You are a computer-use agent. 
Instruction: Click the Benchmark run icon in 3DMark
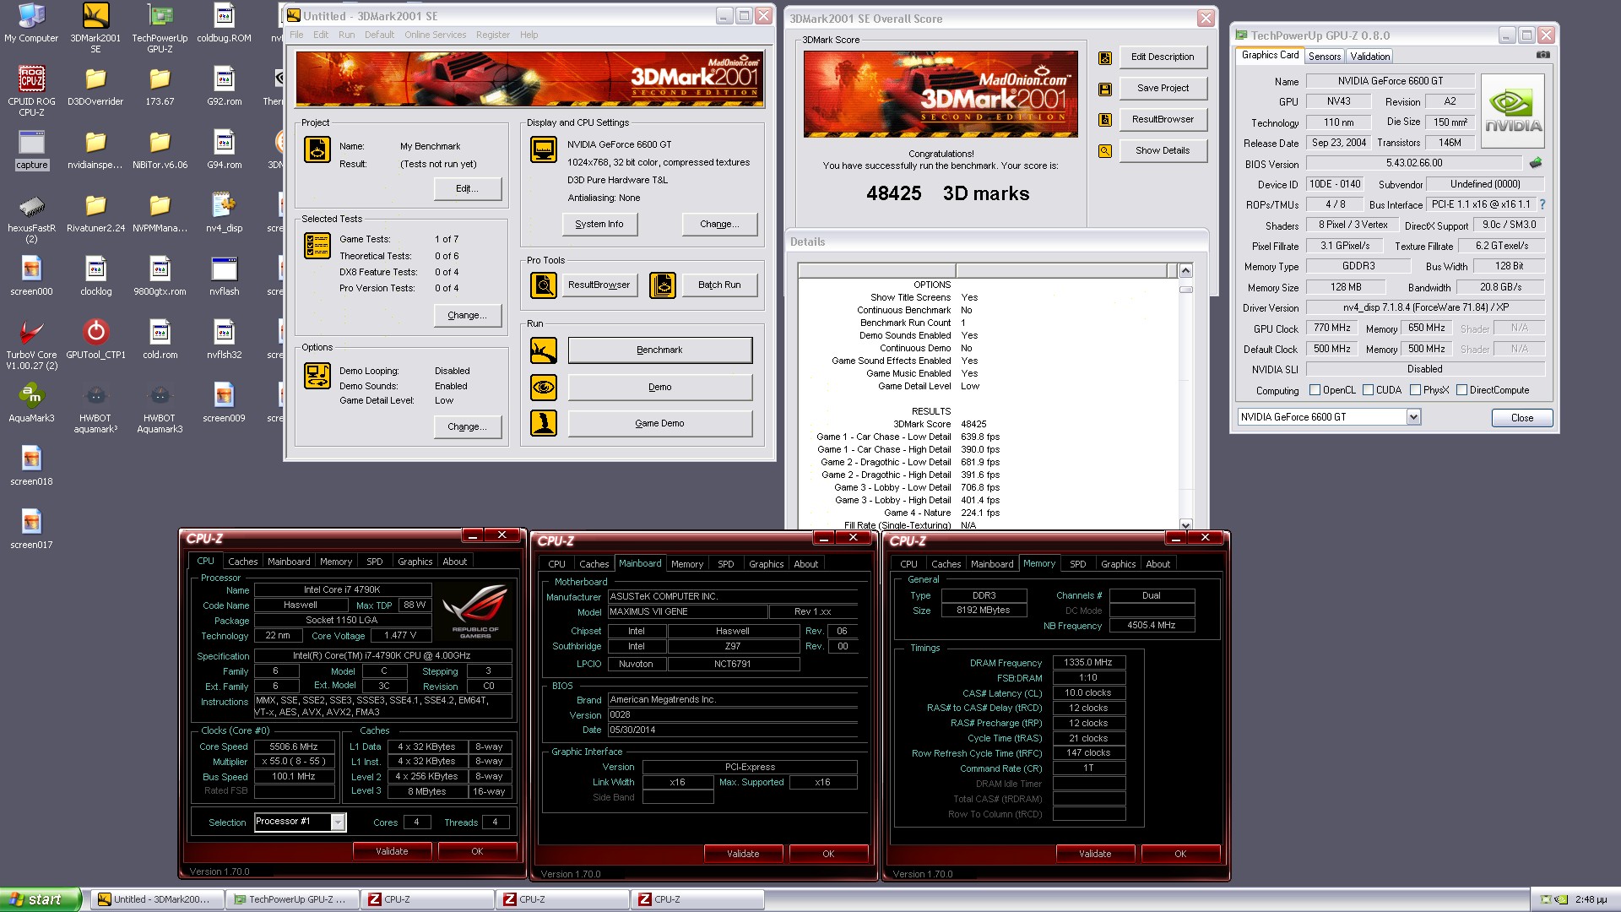click(x=544, y=350)
